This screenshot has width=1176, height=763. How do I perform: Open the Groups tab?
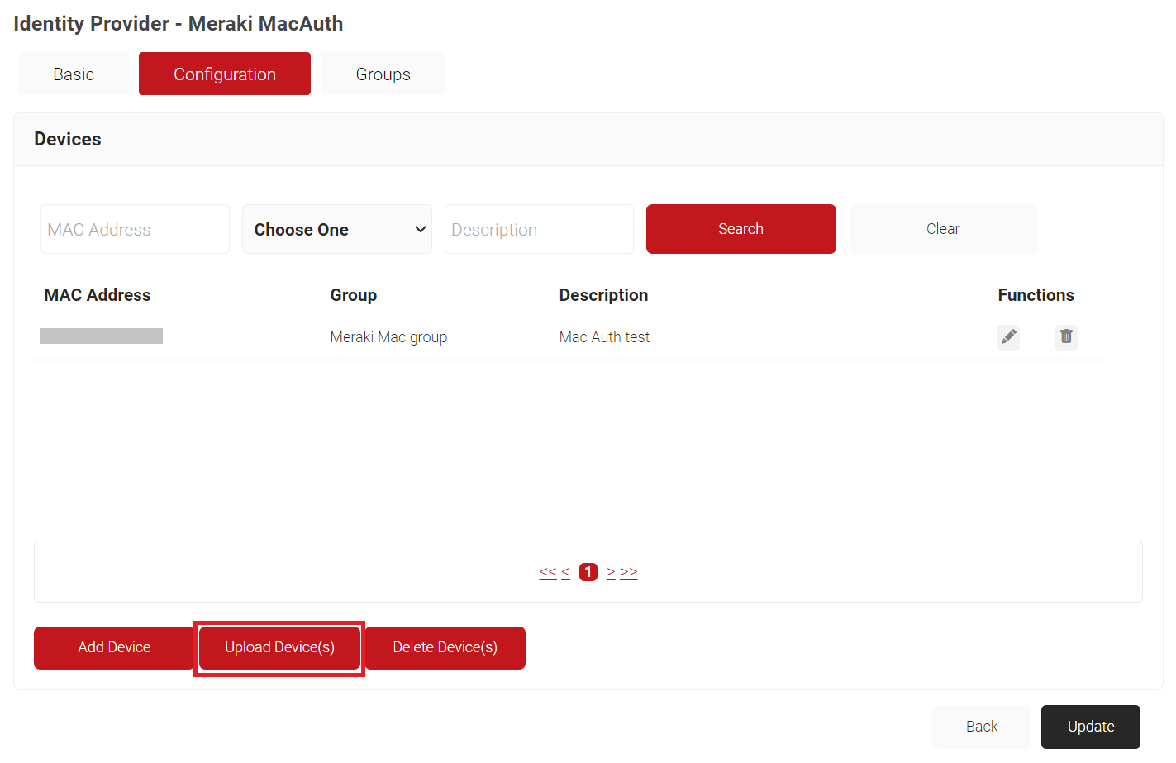383,74
